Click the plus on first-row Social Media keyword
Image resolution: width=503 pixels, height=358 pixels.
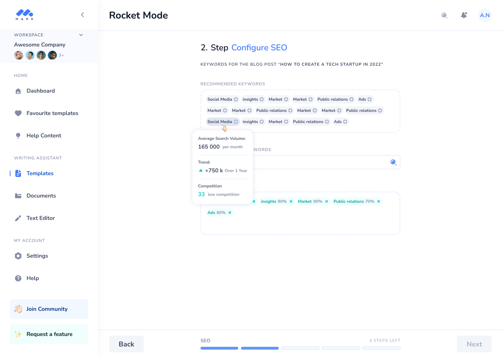pyautogui.click(x=236, y=99)
